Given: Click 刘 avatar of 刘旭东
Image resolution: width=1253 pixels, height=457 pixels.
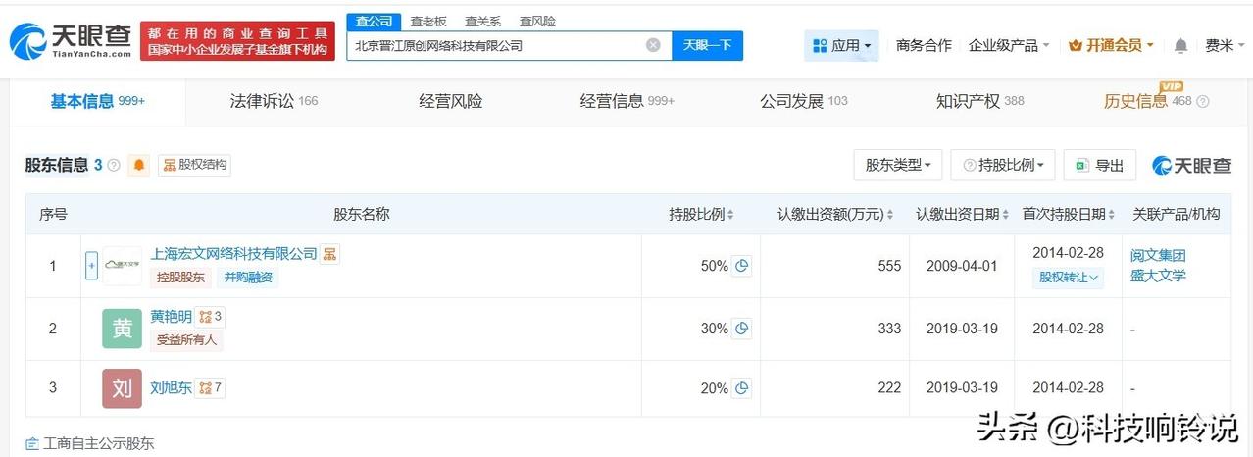Looking at the screenshot, I should tap(122, 389).
